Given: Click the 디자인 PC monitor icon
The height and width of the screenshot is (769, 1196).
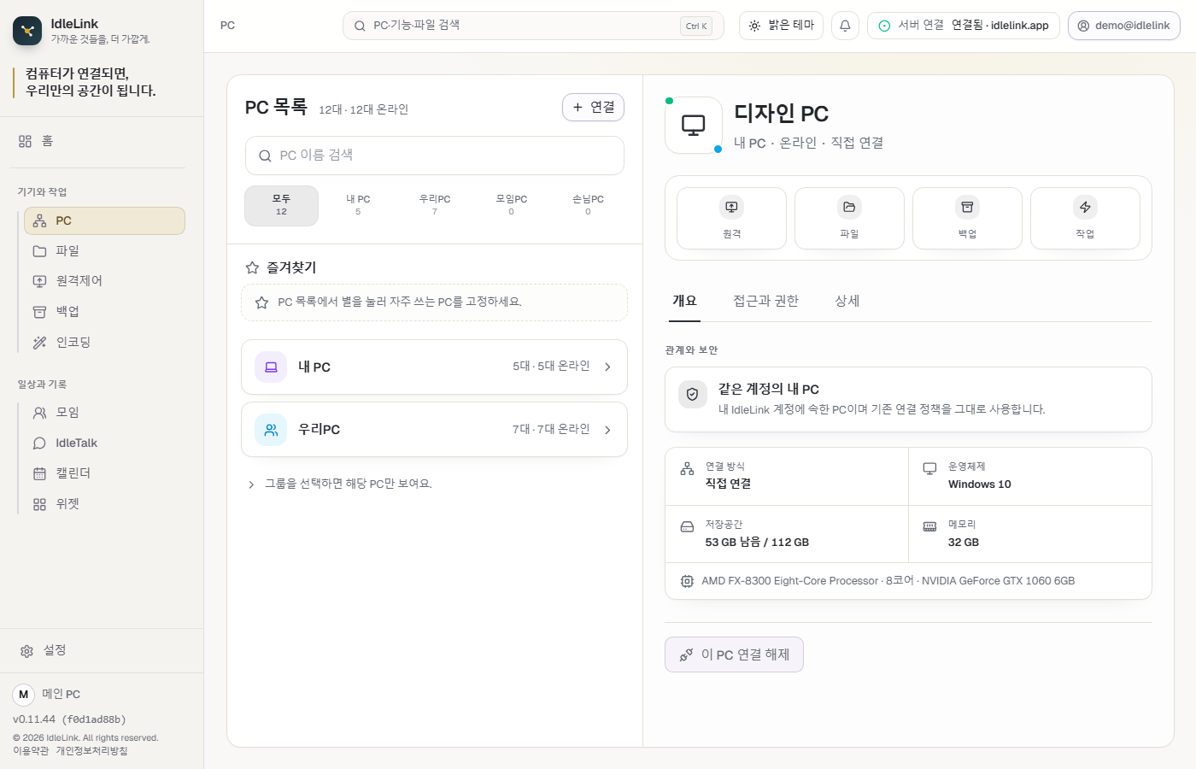Looking at the screenshot, I should pyautogui.click(x=694, y=126).
